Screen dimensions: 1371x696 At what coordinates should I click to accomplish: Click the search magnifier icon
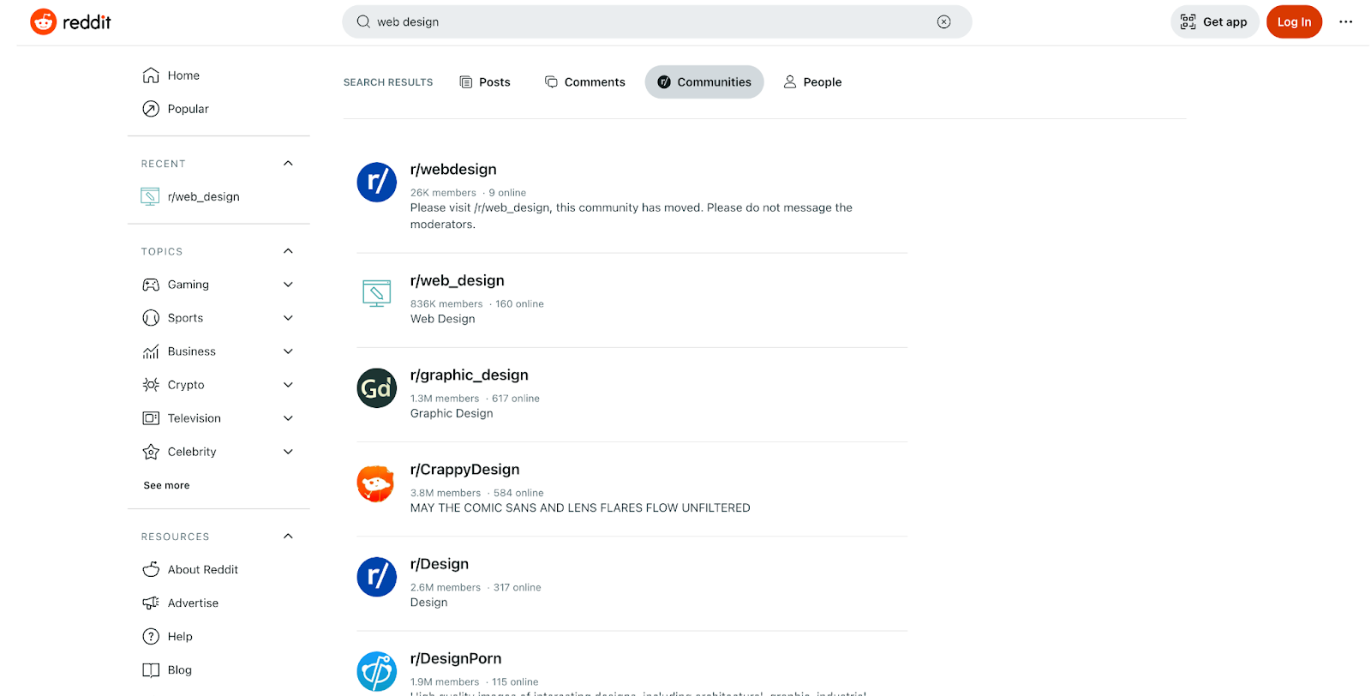[363, 22]
